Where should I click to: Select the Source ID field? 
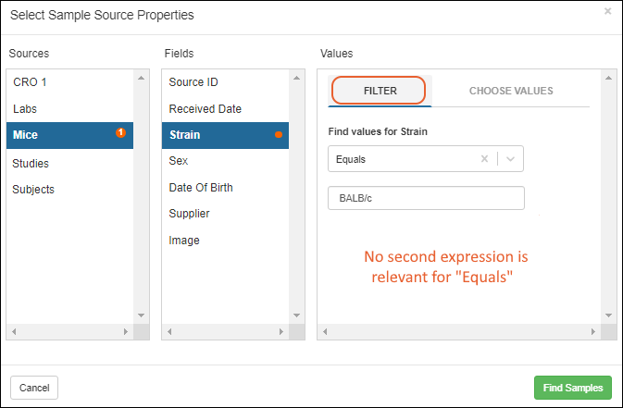(x=195, y=82)
